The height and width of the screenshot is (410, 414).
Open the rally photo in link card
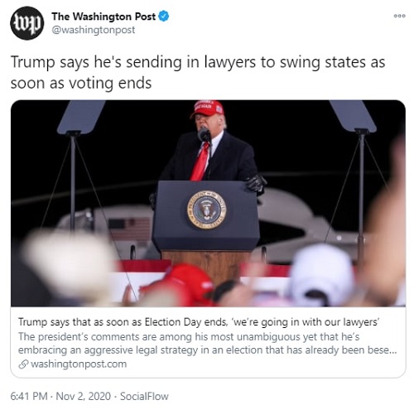[208, 203]
